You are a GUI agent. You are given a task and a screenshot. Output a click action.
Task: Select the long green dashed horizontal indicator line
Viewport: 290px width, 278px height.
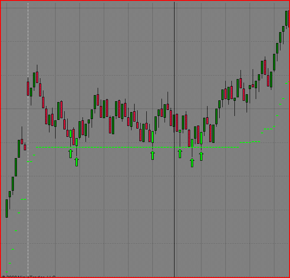[x=138, y=147]
